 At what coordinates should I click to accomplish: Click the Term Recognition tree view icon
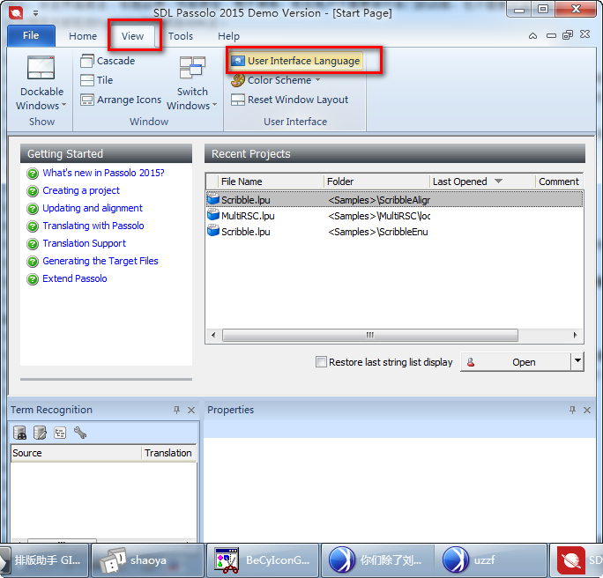pyautogui.click(x=60, y=433)
